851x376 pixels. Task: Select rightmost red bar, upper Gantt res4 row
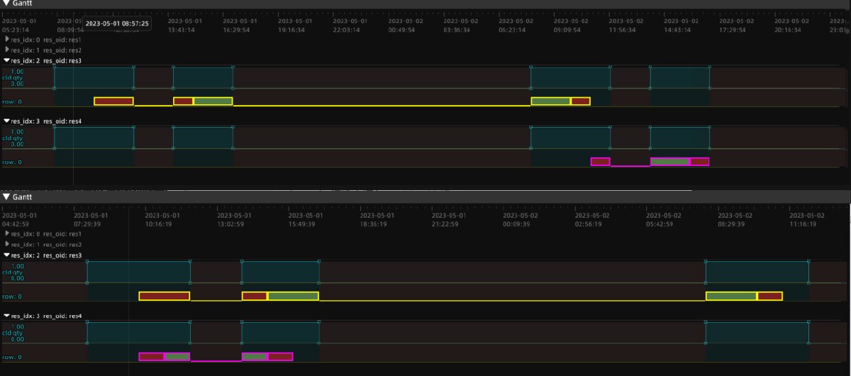(x=700, y=162)
